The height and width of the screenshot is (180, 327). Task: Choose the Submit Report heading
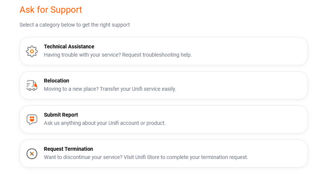click(61, 115)
